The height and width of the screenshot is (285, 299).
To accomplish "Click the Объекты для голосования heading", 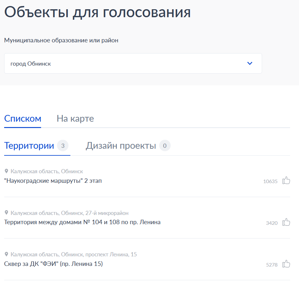I will pos(97,12).
